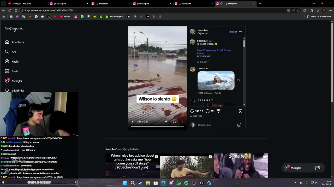Open Bildirimler notifications

point(14,90)
